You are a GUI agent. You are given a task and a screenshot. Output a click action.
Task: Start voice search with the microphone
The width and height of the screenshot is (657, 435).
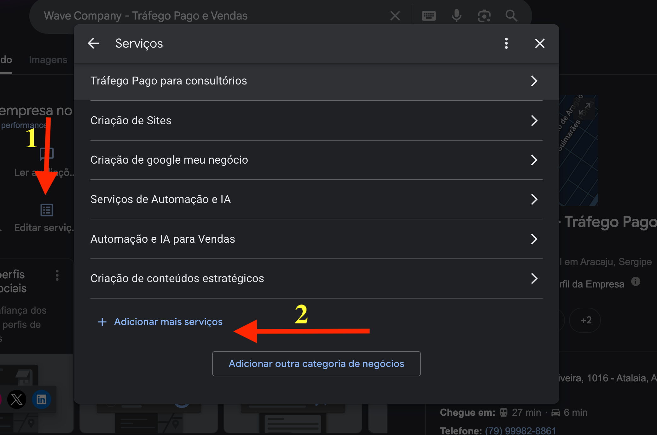click(x=456, y=16)
